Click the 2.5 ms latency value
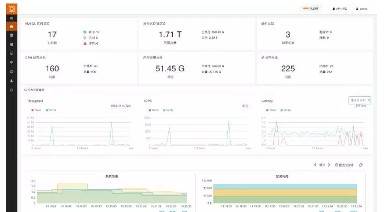This screenshot has width=388, height=212. [x=361, y=106]
